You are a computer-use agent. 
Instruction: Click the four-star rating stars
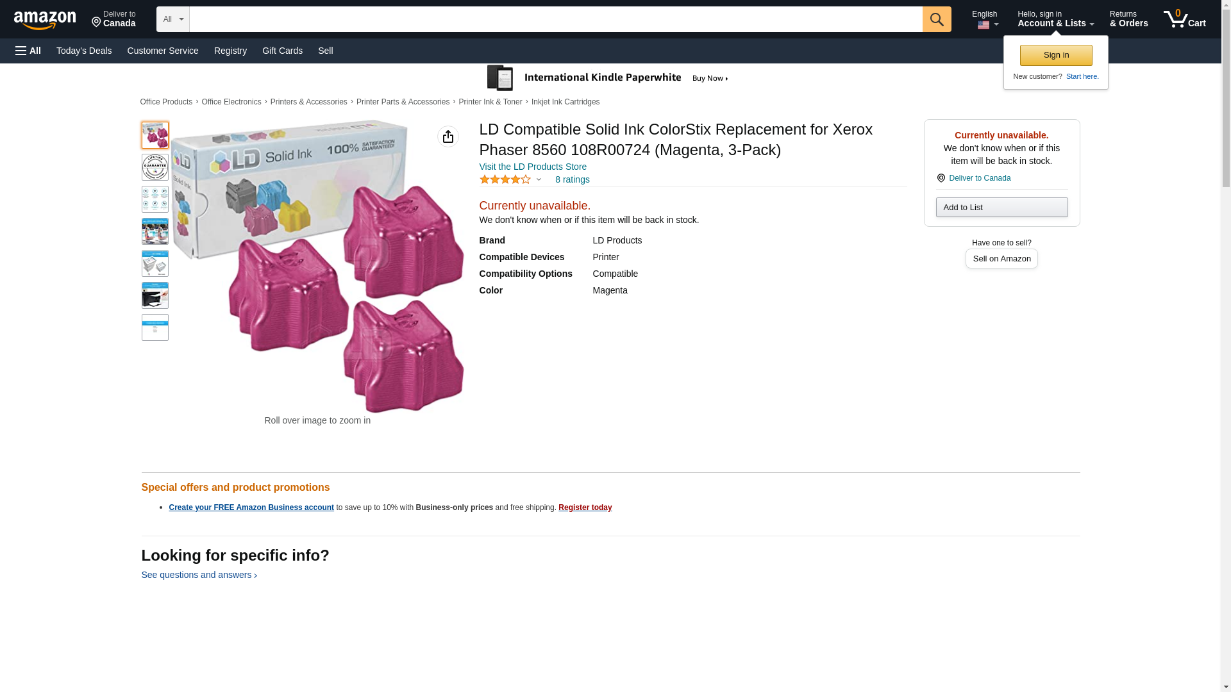(x=505, y=180)
